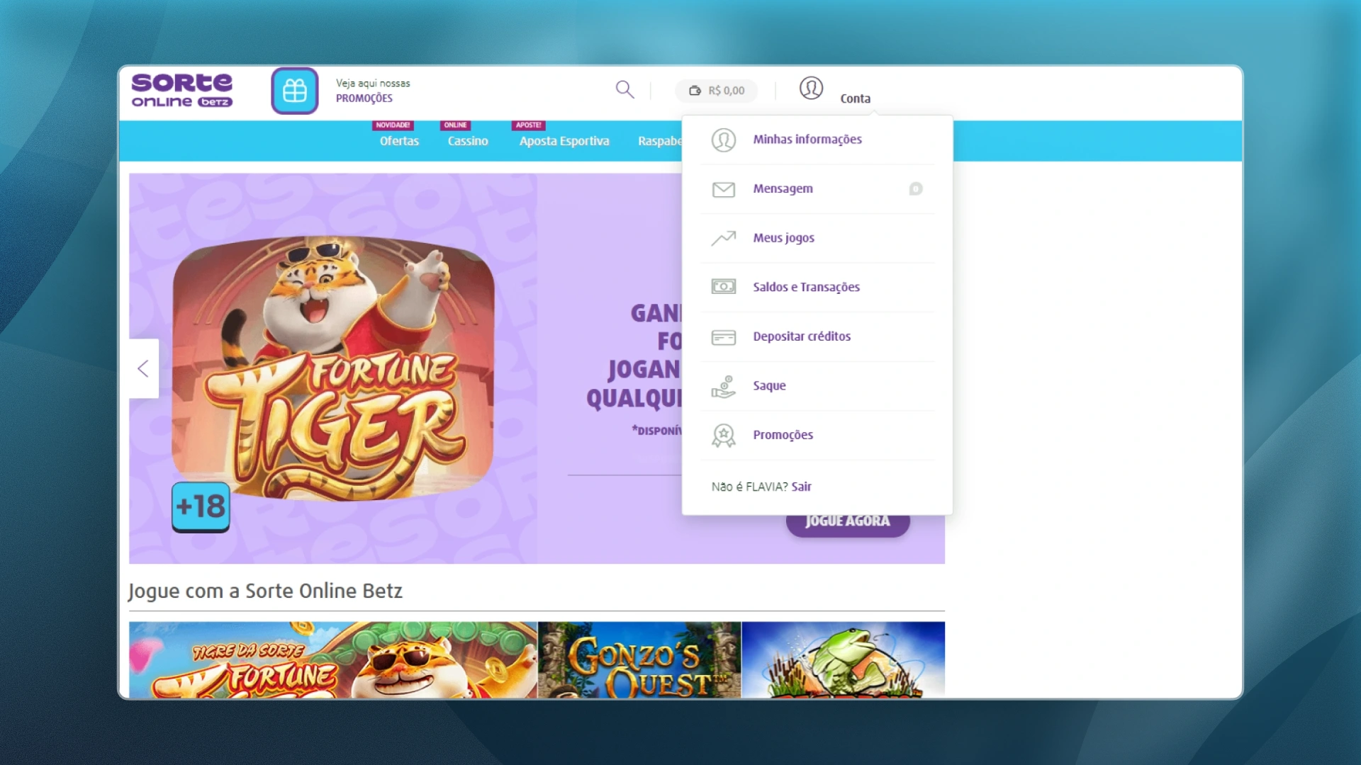This screenshot has width=1361, height=765.
Task: Click the Sair logout link
Action: click(801, 487)
